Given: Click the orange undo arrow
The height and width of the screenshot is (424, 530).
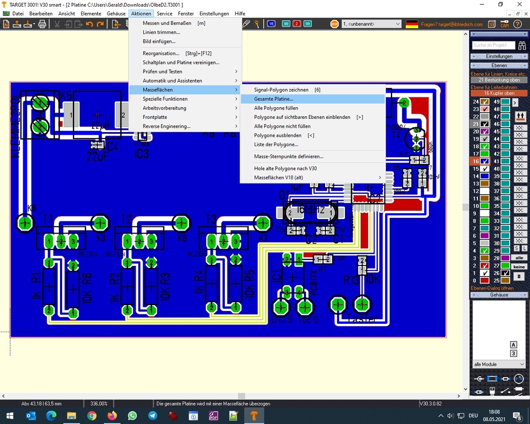Looking at the screenshot, I should point(90,24).
